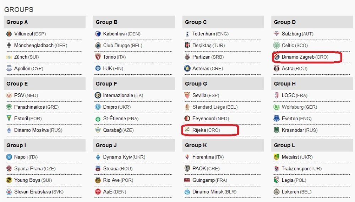Click the Tottenham cockerel crest icon
Screen dimensions: 355x202
187,34
